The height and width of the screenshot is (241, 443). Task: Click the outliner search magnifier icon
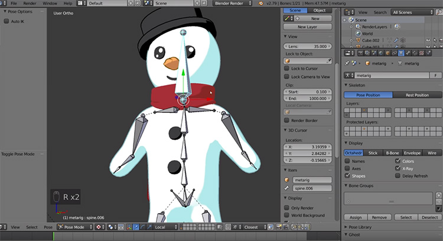439,12
